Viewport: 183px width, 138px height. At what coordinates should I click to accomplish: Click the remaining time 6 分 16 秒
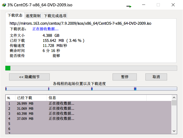pos(51,51)
